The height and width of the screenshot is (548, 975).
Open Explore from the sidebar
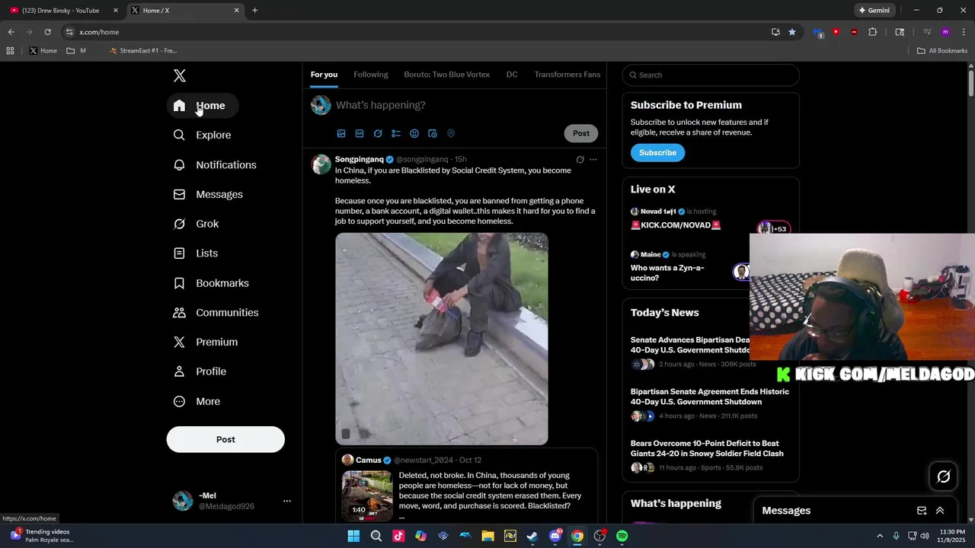pyautogui.click(x=203, y=135)
